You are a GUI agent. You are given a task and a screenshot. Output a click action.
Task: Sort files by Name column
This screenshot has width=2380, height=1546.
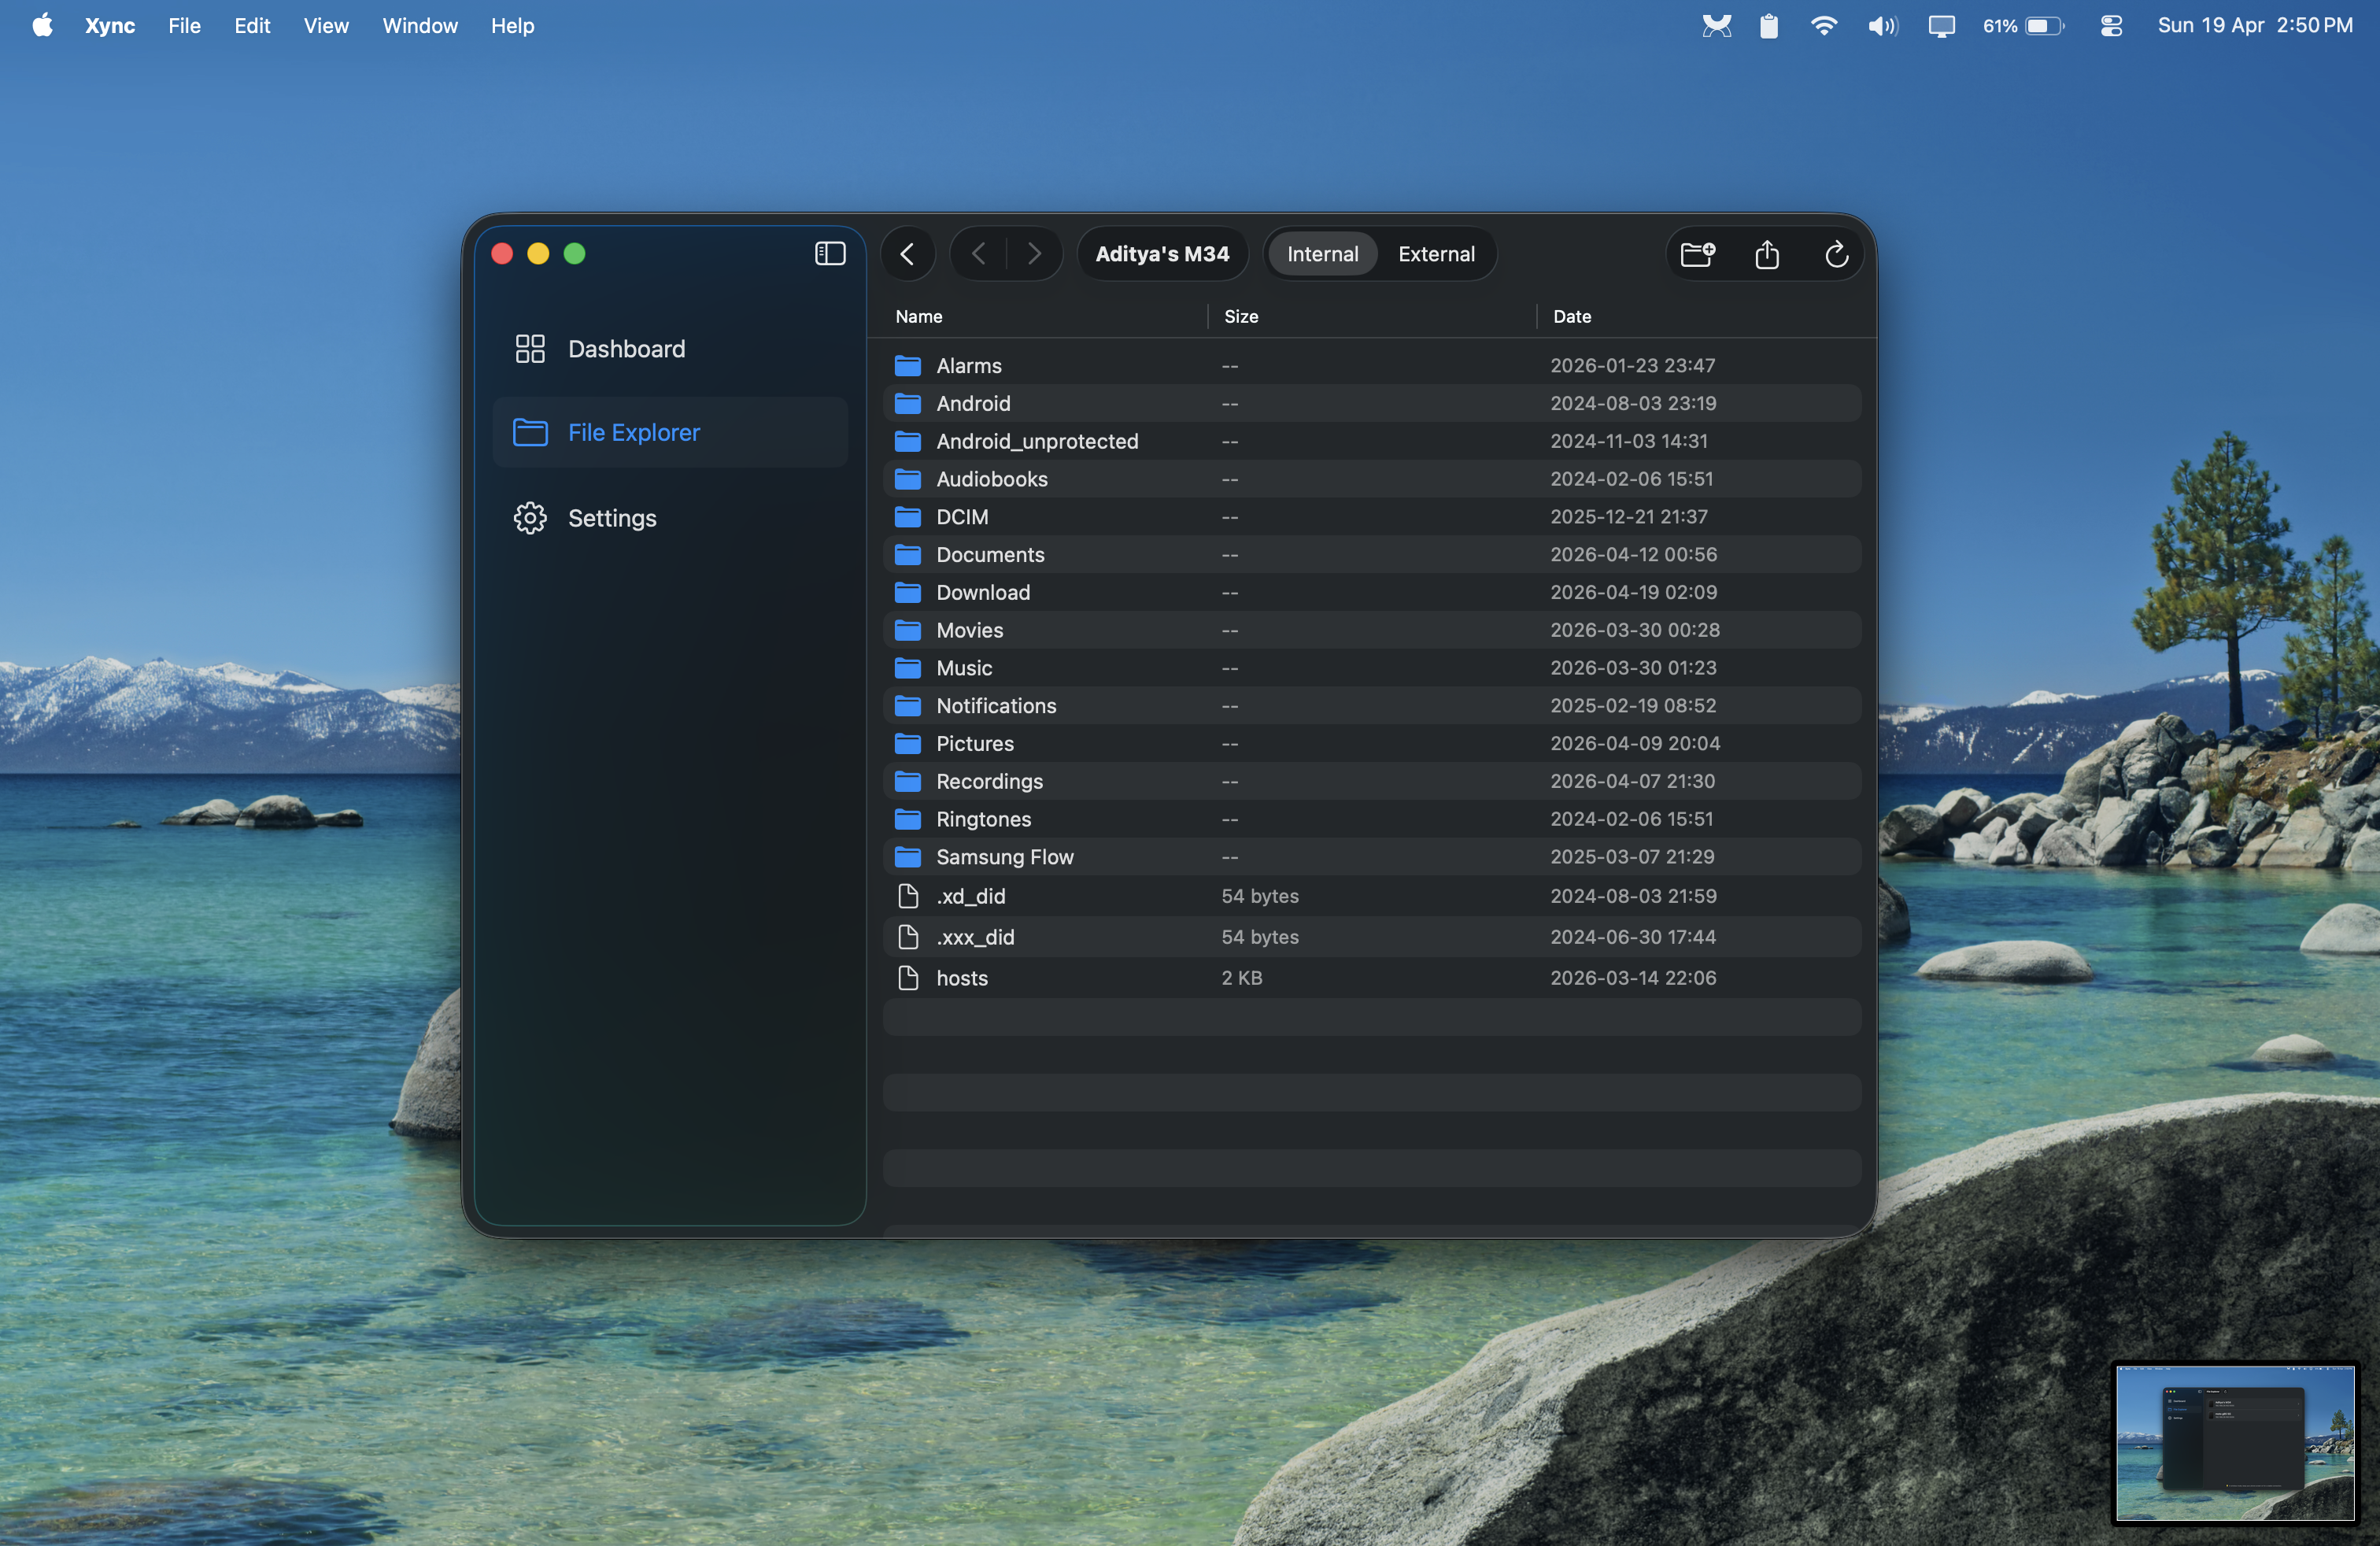919,316
